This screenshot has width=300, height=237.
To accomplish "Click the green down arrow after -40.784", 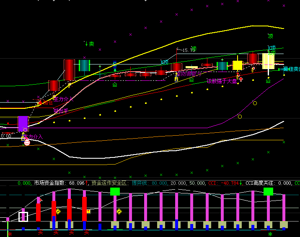I will tap(241, 183).
